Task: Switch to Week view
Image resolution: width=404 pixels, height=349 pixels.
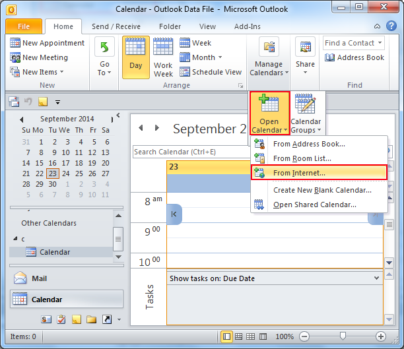Action: pos(195,43)
